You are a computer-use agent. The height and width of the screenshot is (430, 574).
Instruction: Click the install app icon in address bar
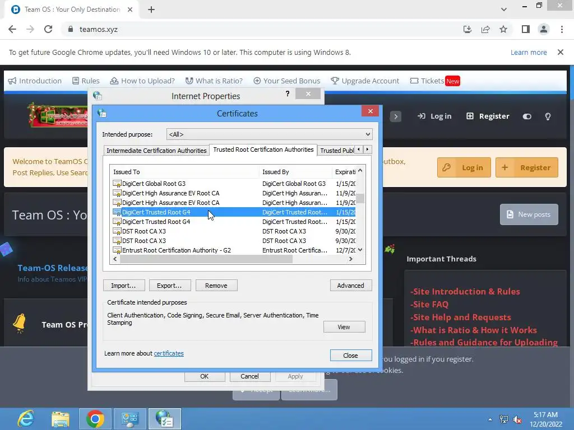(467, 29)
